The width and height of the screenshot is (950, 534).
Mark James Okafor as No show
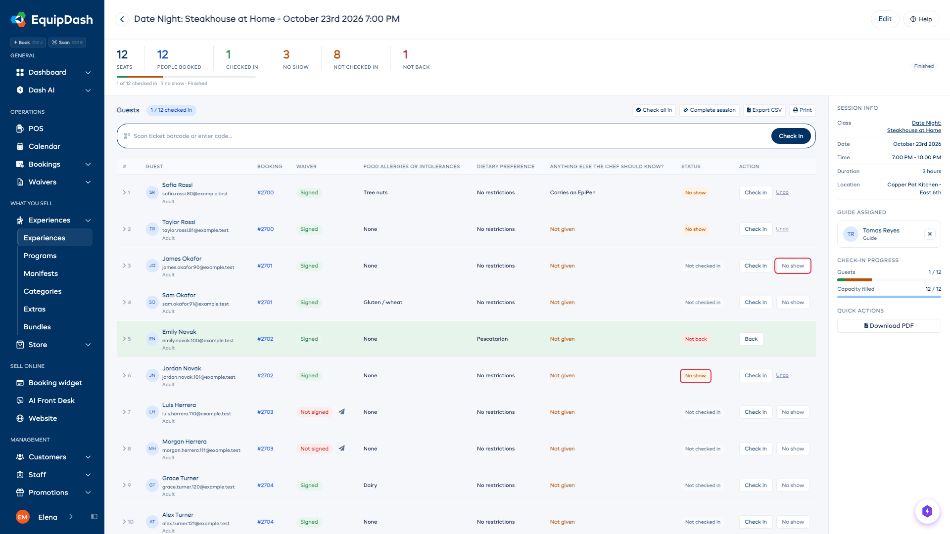[793, 266]
